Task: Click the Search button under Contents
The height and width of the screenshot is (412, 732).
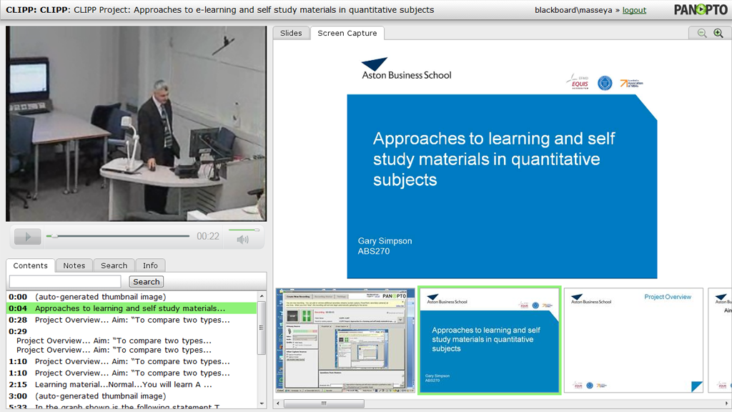Action: coord(146,282)
